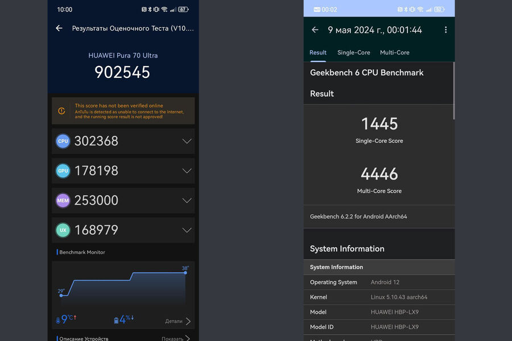Image resolution: width=512 pixels, height=341 pixels.
Task: Tap the warning icon in unverified notice
Action: point(61,111)
